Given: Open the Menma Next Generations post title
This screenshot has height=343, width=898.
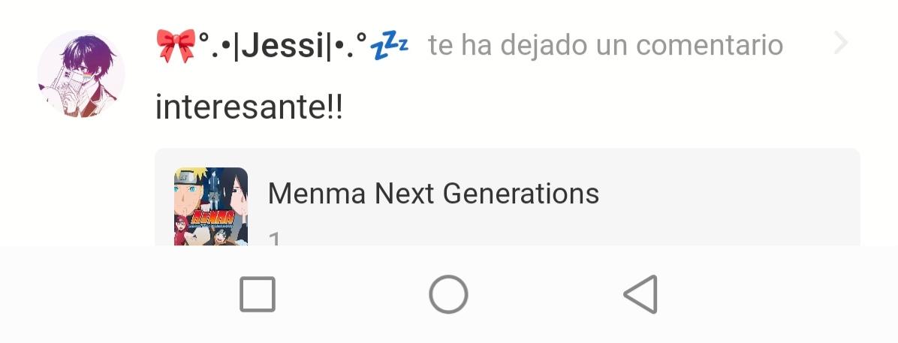Looking at the screenshot, I should point(433,194).
